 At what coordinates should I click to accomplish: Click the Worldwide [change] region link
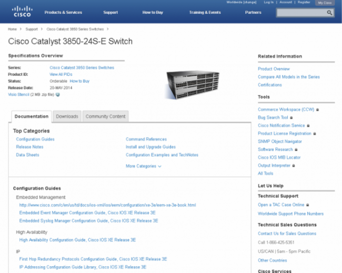tap(242, 2)
